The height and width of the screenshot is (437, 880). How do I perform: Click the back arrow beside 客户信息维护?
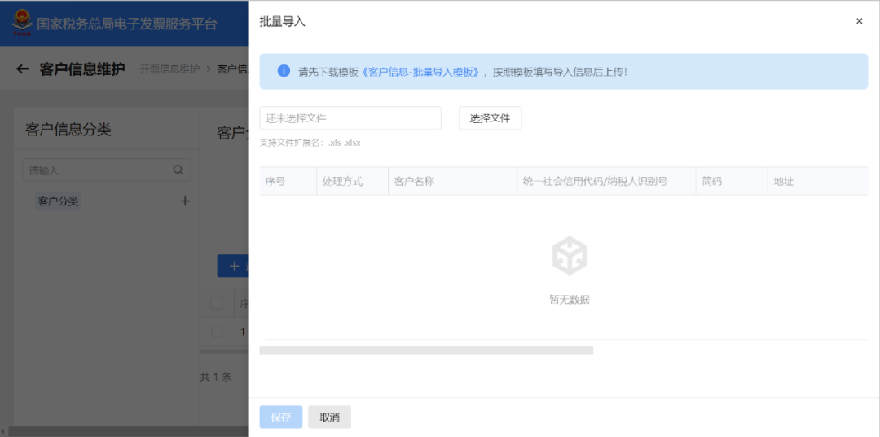[x=23, y=69]
